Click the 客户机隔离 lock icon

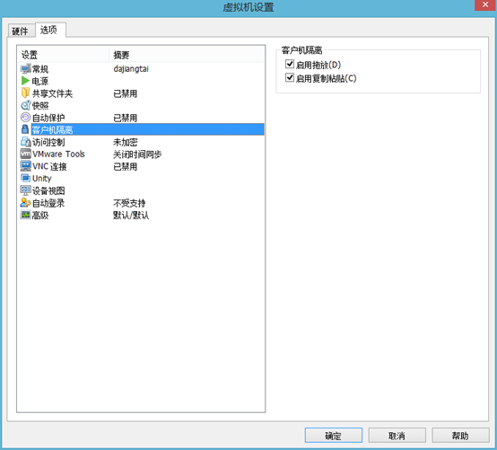click(x=25, y=129)
